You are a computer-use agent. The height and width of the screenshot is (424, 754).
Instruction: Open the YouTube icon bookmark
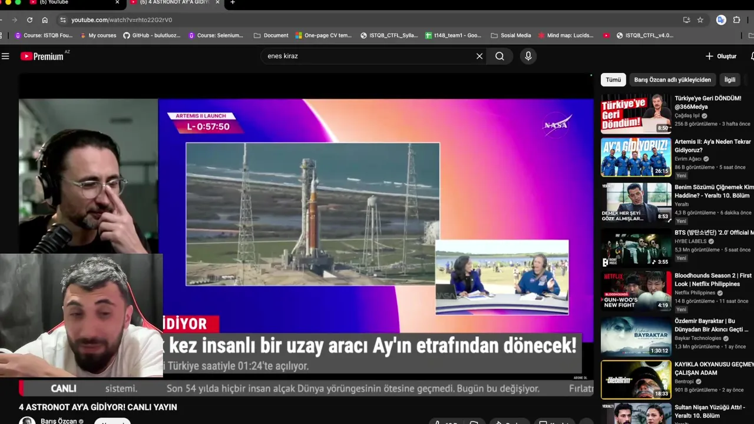(606, 35)
